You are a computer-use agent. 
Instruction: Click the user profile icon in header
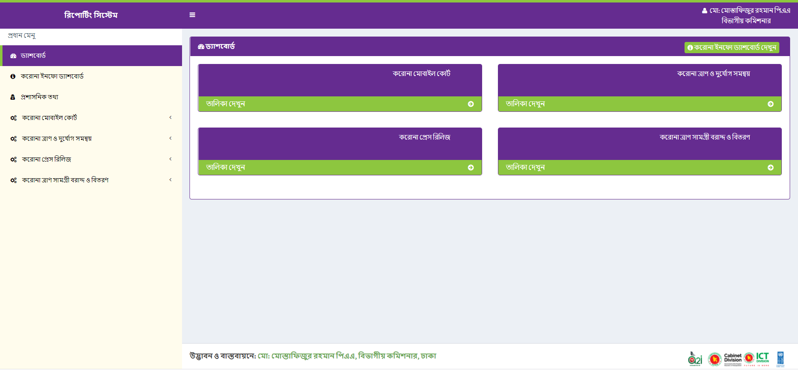(x=704, y=11)
